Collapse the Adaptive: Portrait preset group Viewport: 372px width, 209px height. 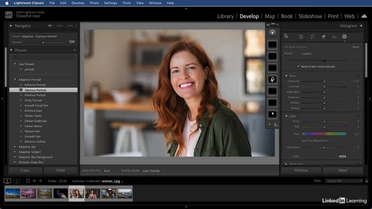coord(15,80)
